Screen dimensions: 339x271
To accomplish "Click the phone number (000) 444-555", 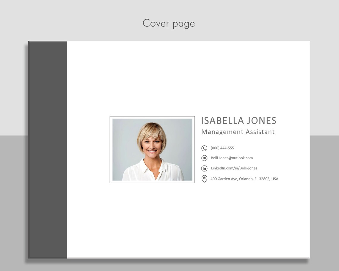I will click(222, 148).
